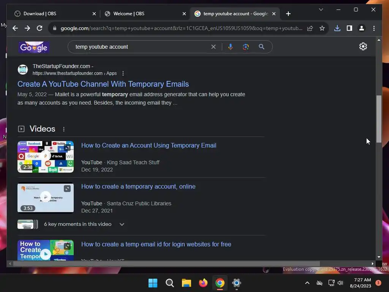Open Chrome three-dot menu
The image size is (389, 292).
pyautogui.click(x=374, y=28)
